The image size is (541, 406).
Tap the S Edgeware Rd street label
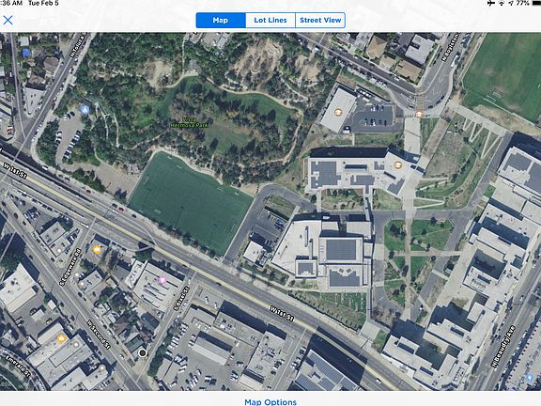click(x=70, y=267)
